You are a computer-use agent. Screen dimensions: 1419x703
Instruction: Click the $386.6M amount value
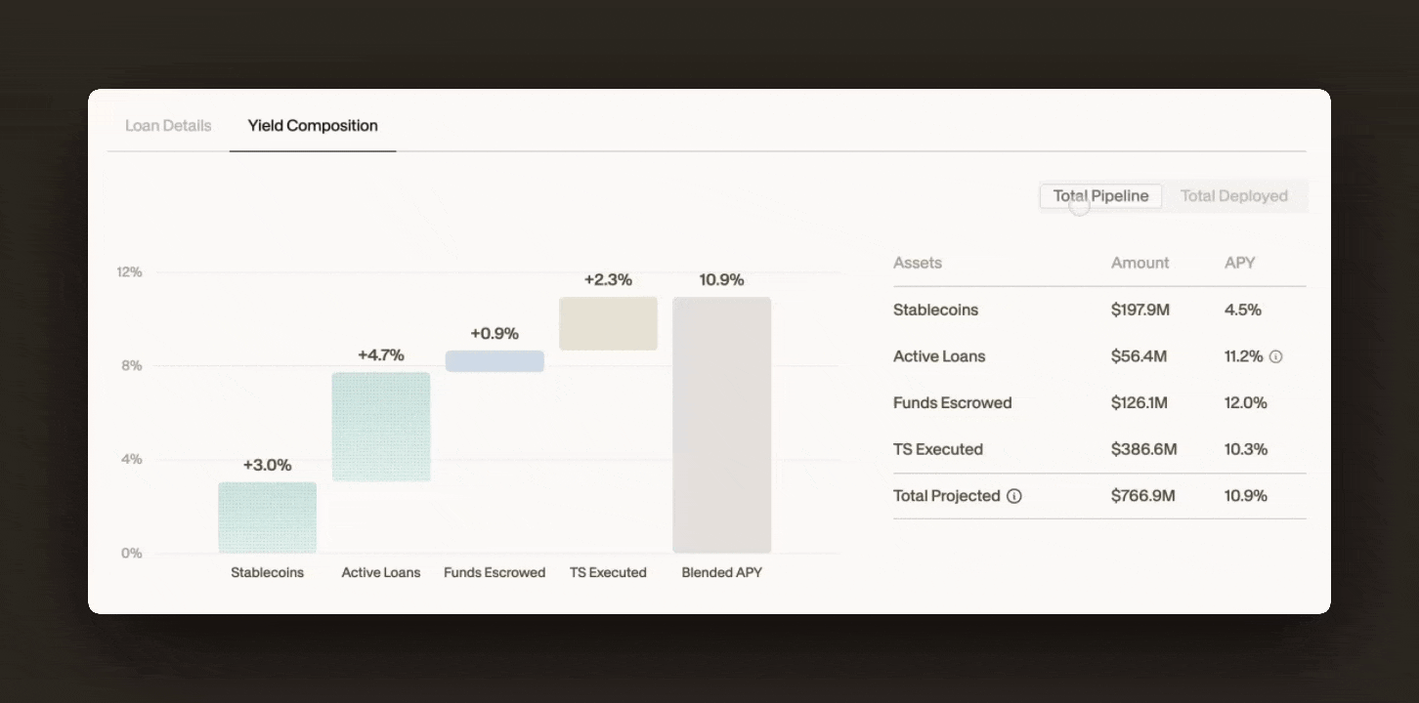(1144, 450)
